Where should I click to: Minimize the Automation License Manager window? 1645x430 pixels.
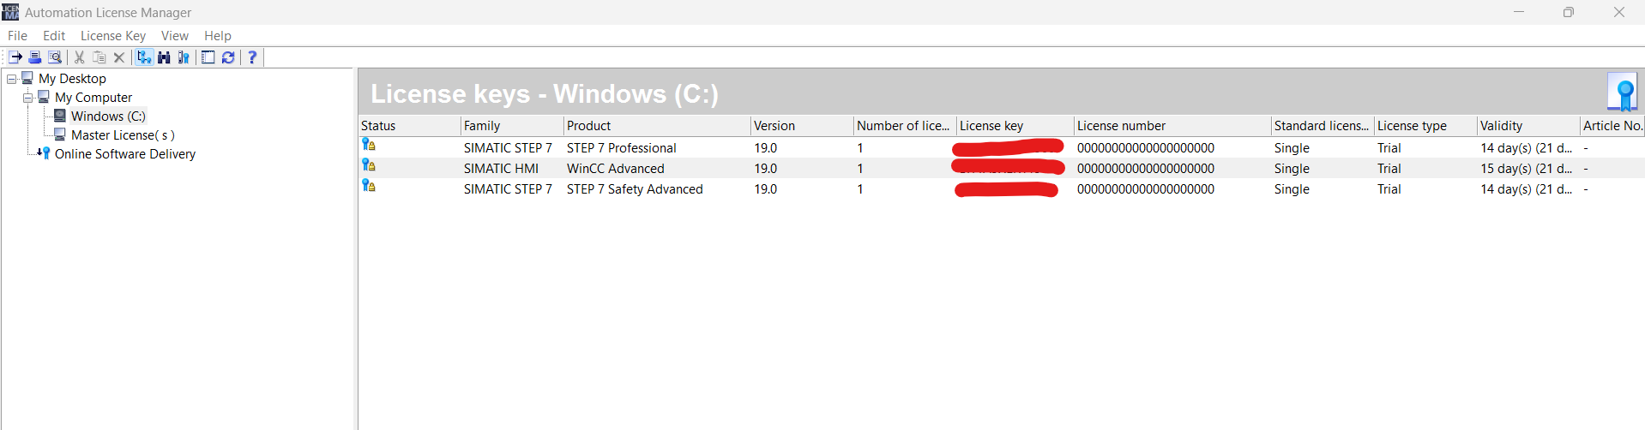1519,12
